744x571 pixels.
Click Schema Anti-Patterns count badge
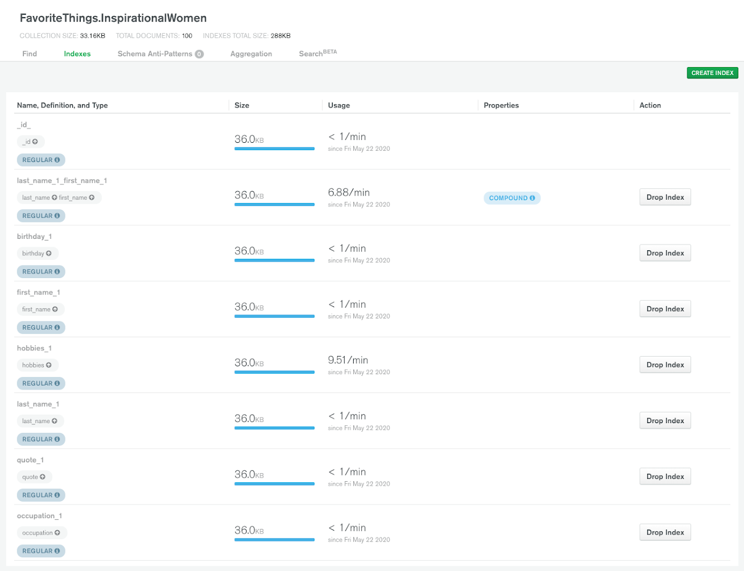click(x=199, y=54)
